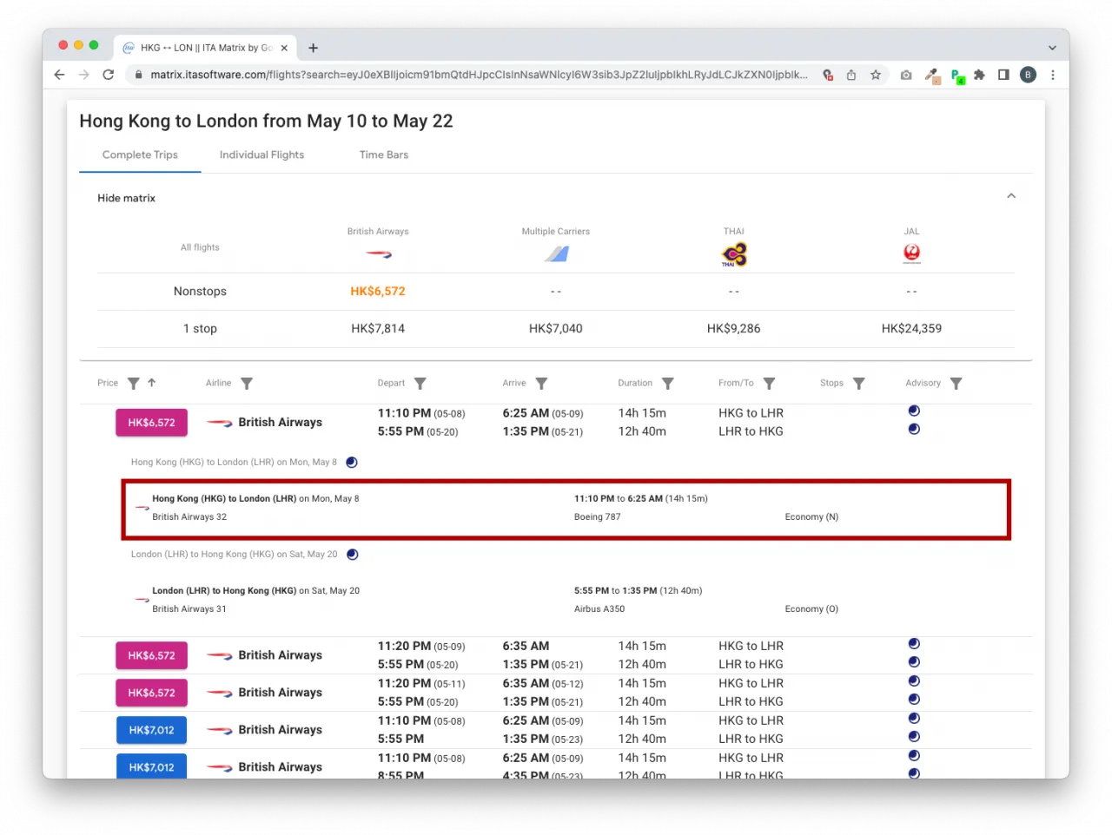The width and height of the screenshot is (1112, 835).
Task: Open the HK$6,572 fare departing 11:10 PM (05-08)
Action: pos(151,423)
